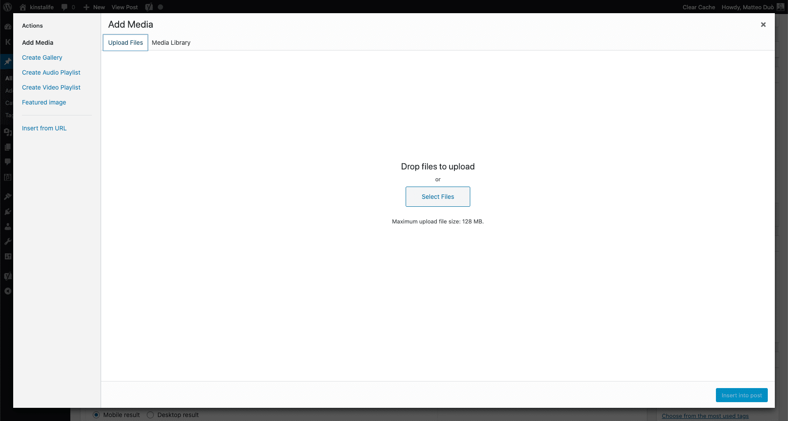Open Choose from the most used tags

705,416
